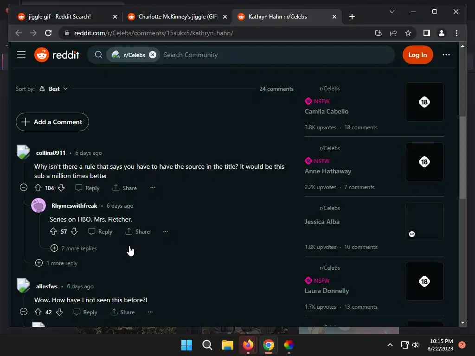Open the Camila Cabello post
The height and width of the screenshot is (356, 475).
point(326,111)
